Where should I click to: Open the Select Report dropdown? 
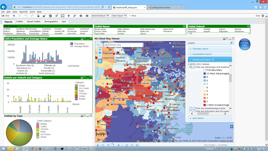[x=119, y=16]
